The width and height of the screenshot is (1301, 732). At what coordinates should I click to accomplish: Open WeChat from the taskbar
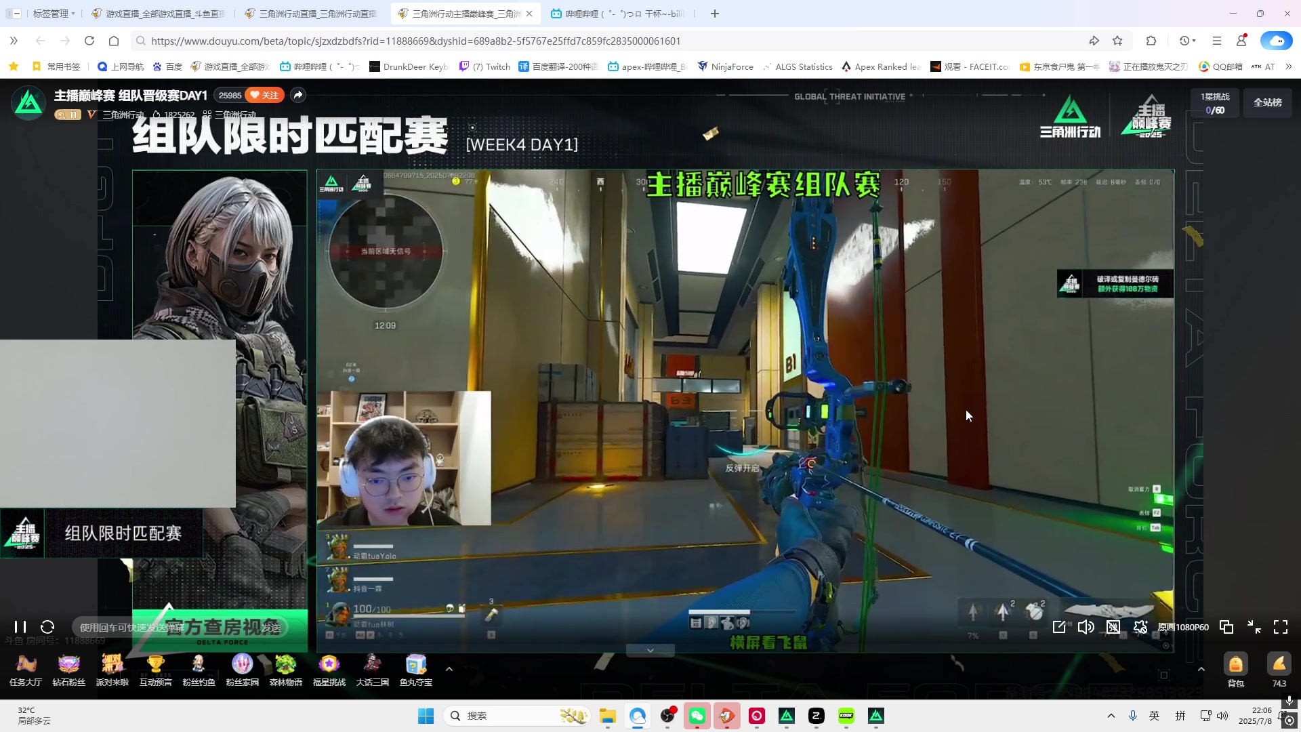click(x=697, y=716)
